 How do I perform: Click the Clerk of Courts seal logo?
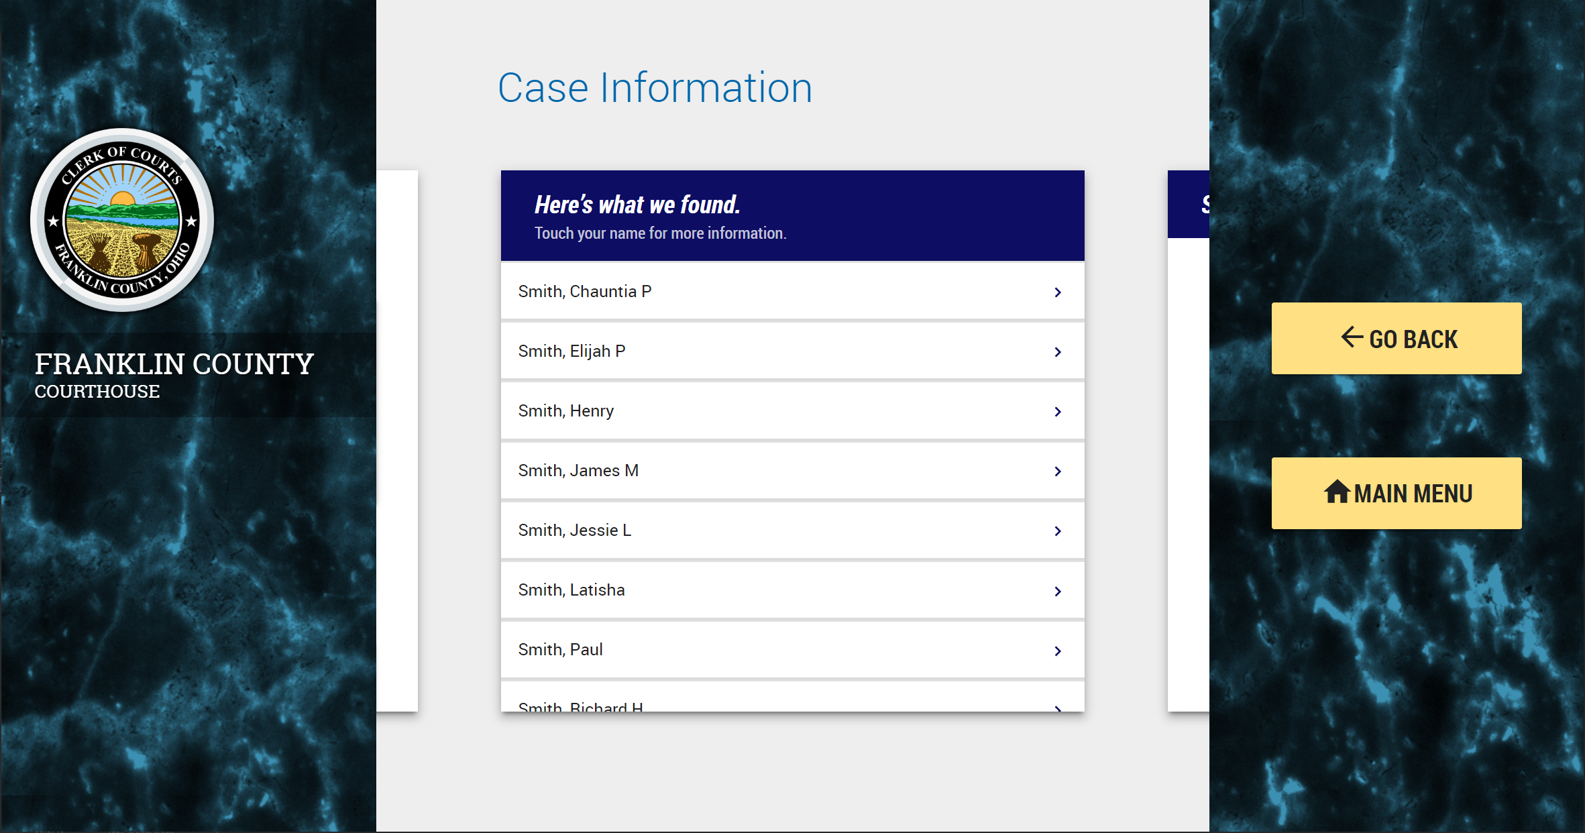(x=122, y=220)
